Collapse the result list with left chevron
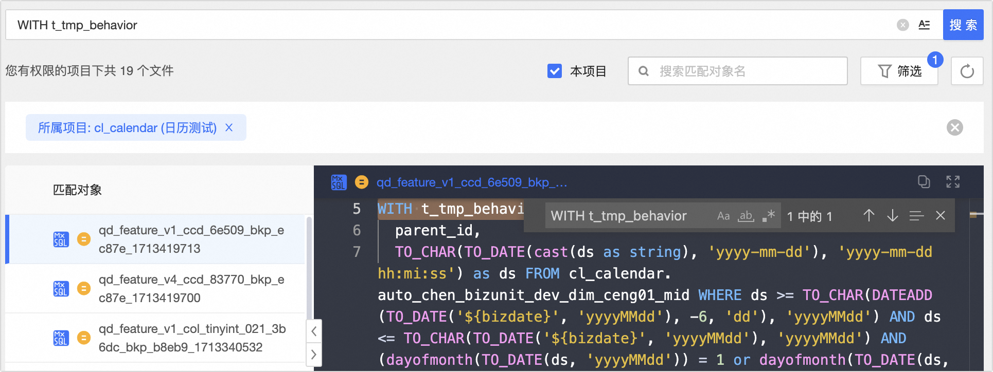Screen dimensions: 993x372 click(x=314, y=331)
